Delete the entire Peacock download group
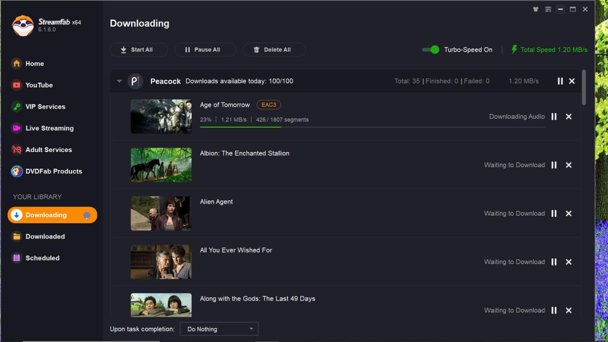Viewport: 608px width, 342px height. point(572,81)
